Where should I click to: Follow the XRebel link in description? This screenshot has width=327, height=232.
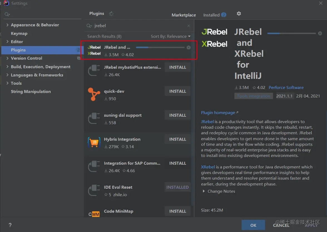click(208, 167)
